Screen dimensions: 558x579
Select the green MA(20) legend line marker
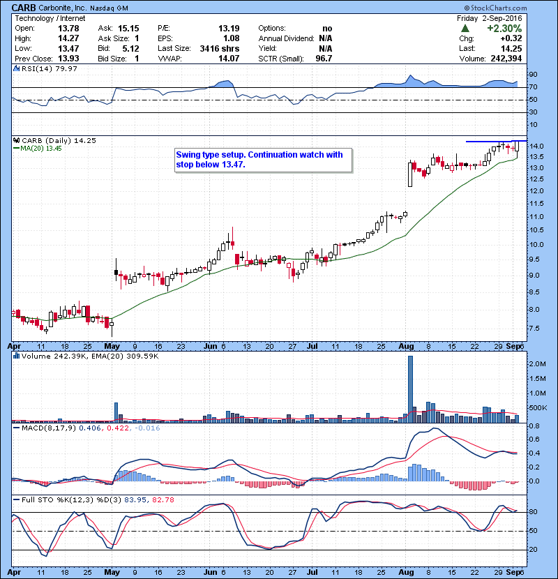(16, 149)
